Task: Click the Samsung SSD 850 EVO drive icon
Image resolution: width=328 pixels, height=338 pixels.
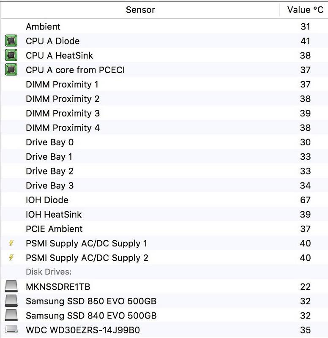Action: click(x=11, y=301)
